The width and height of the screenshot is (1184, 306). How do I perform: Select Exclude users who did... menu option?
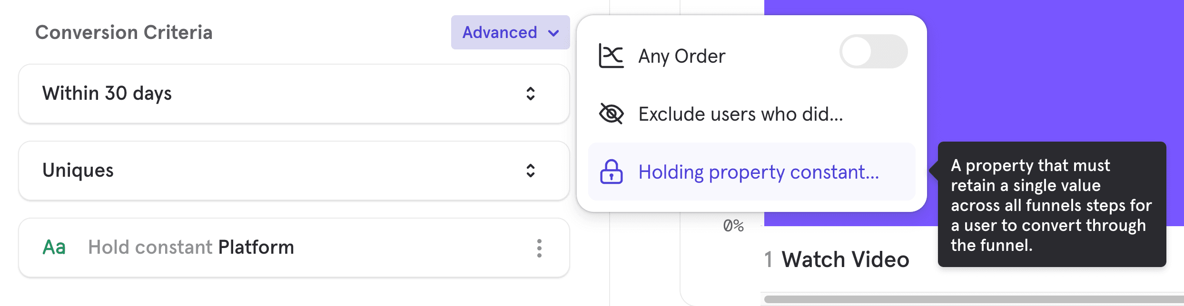(740, 114)
